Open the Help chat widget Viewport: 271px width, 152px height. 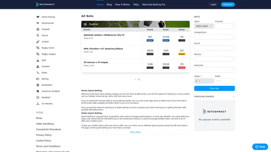click(260, 147)
